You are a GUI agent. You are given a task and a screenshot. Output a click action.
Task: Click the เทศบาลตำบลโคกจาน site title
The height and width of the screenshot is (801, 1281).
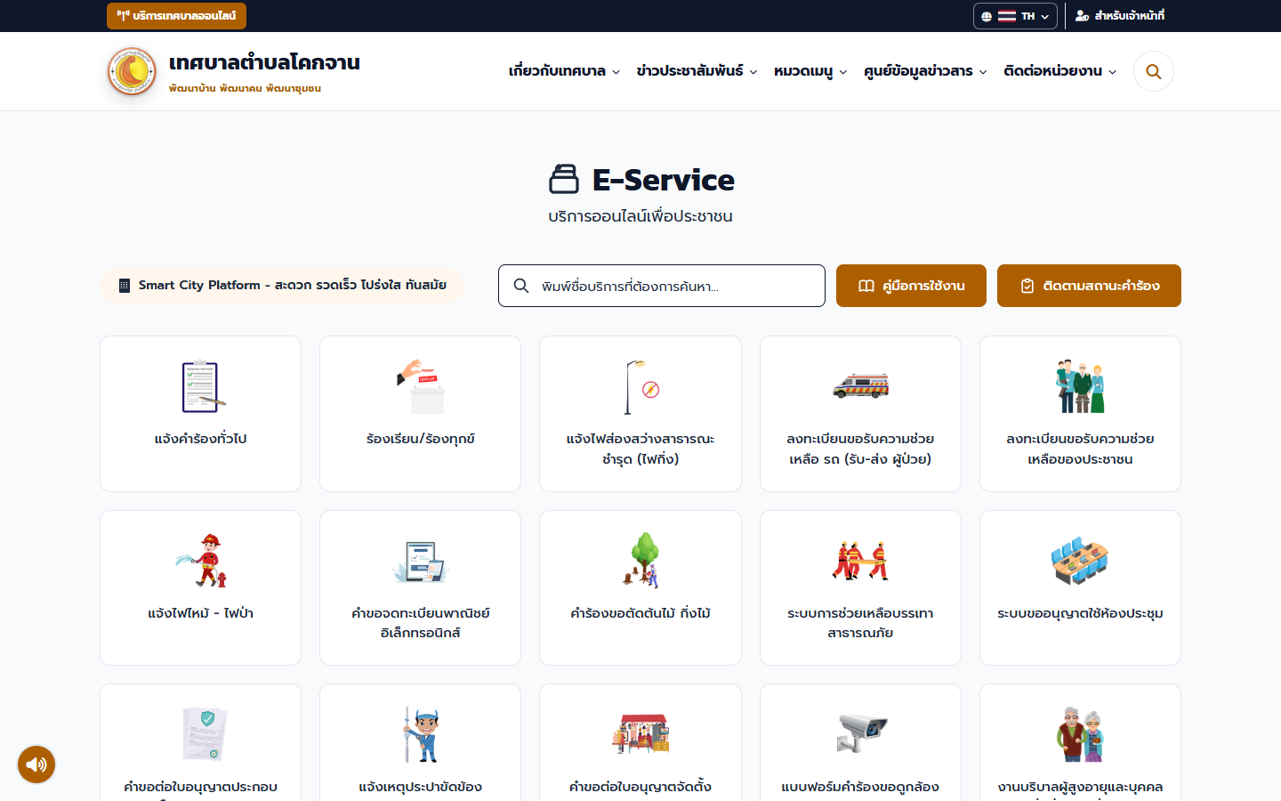point(264,62)
